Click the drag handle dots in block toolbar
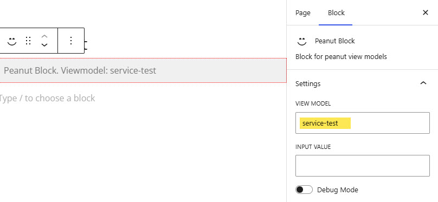This screenshot has height=202, width=438. point(28,41)
